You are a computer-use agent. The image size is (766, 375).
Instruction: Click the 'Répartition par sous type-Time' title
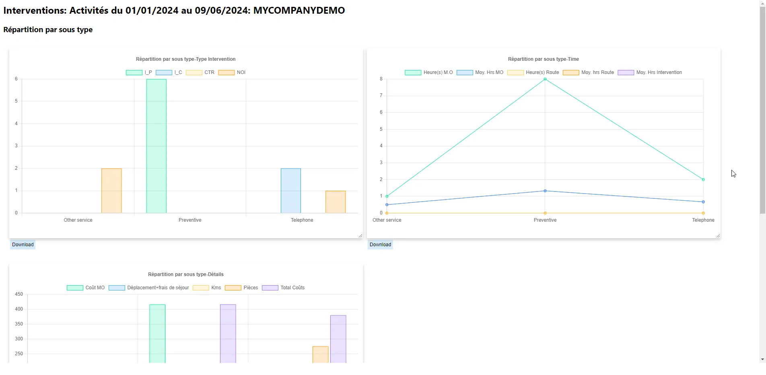[544, 59]
